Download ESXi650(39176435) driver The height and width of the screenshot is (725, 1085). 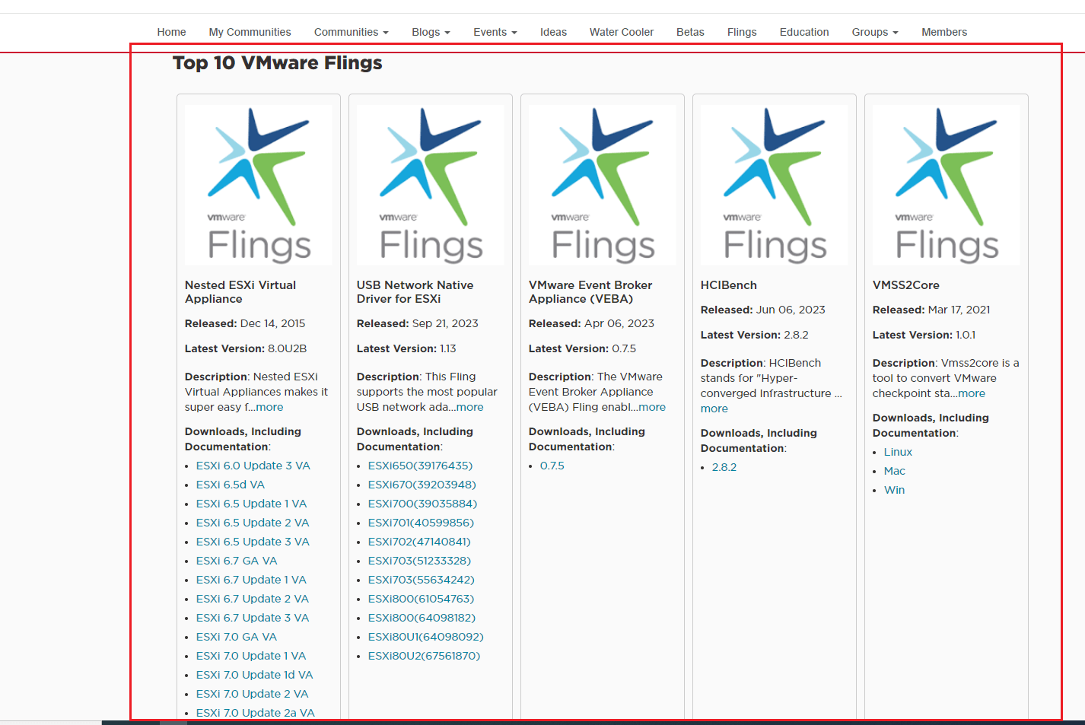click(x=420, y=466)
